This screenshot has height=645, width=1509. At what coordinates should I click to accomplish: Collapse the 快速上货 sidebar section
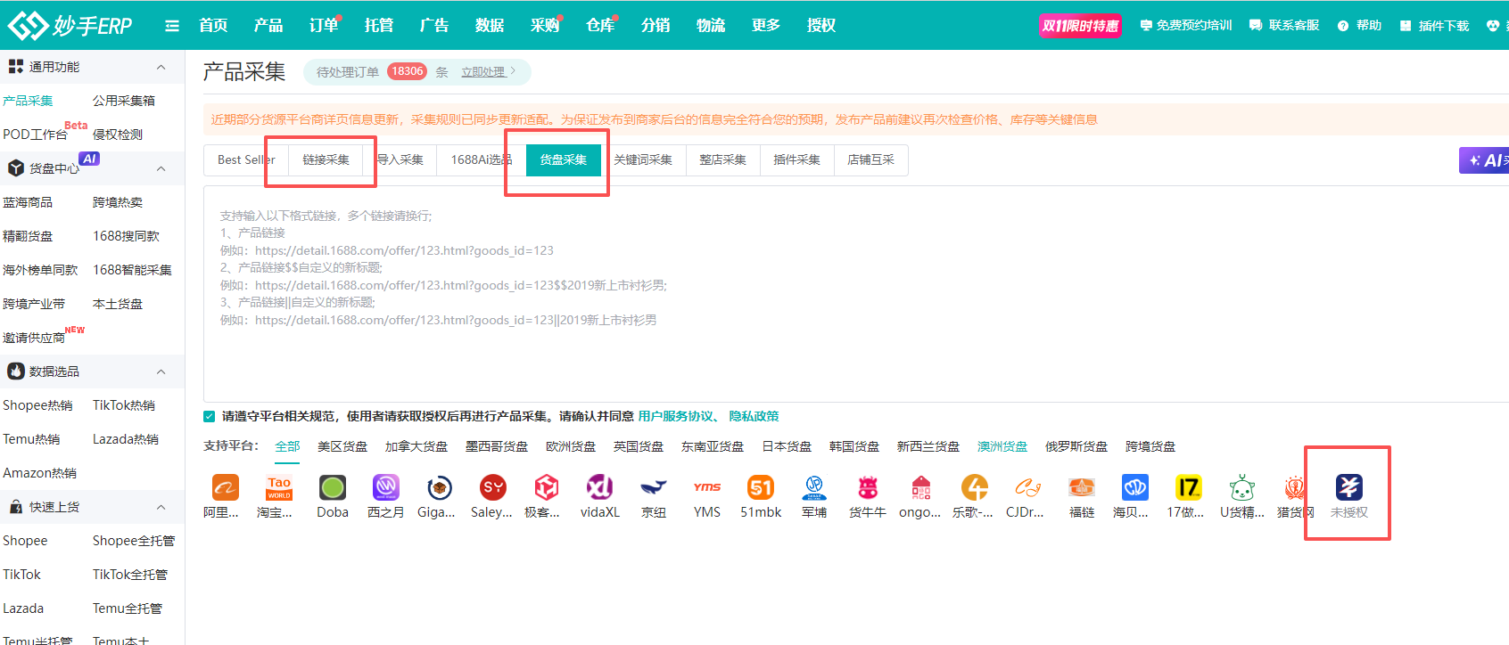161,507
